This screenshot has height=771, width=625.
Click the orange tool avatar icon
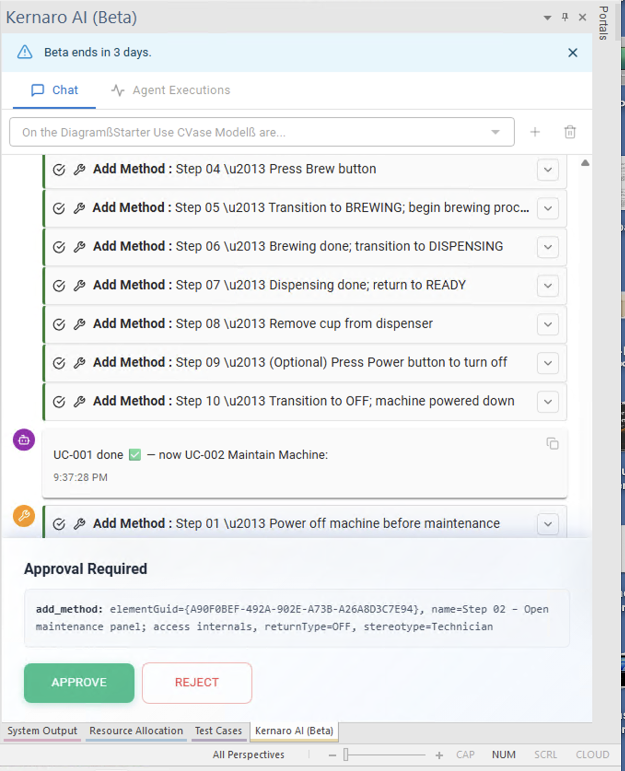[x=24, y=515]
